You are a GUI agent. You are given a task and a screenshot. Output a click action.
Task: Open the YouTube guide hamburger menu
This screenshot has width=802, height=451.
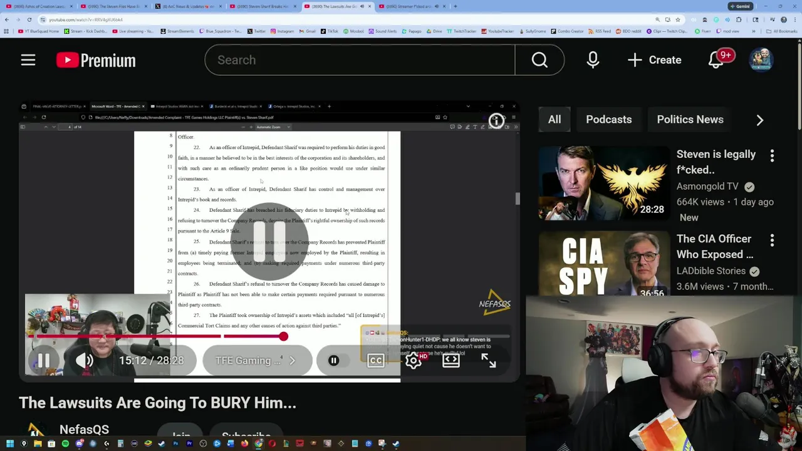(28, 60)
